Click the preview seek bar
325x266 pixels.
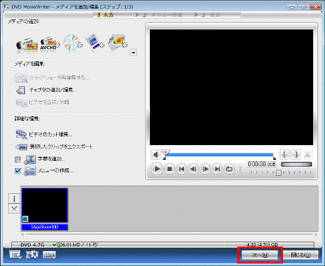[219, 155]
